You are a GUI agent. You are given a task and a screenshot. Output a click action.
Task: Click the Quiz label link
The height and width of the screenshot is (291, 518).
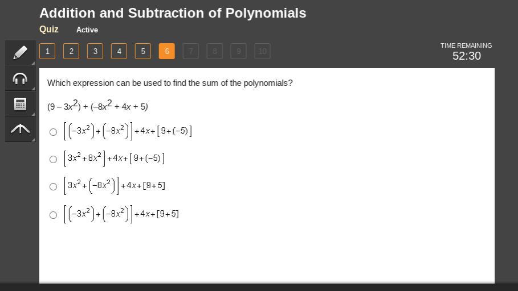tap(49, 29)
